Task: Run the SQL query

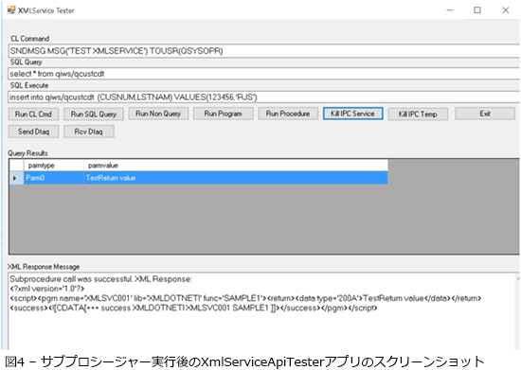Action: pyautogui.click(x=94, y=115)
